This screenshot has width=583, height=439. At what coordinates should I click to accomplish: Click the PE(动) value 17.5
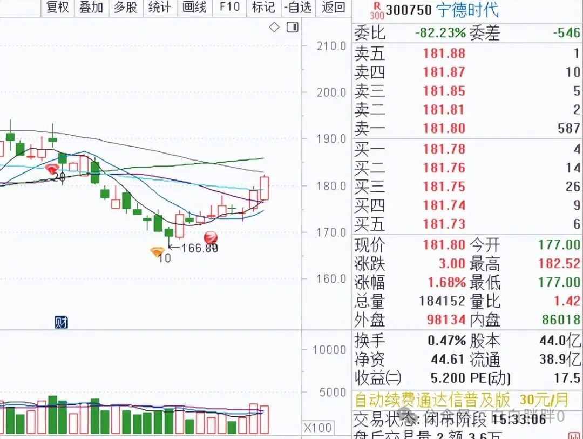(567, 378)
